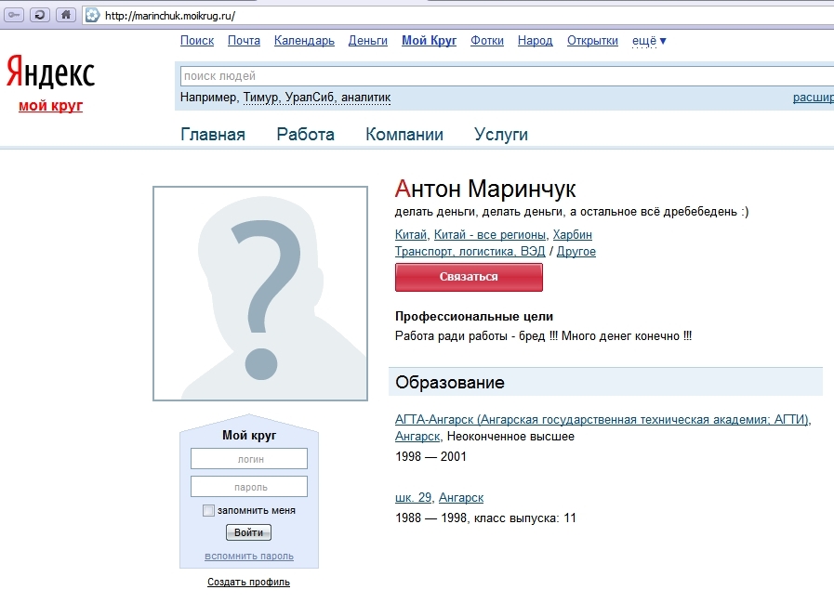Screen dimensions: 834x603
Task: Click the Образование section header
Action: (x=605, y=382)
